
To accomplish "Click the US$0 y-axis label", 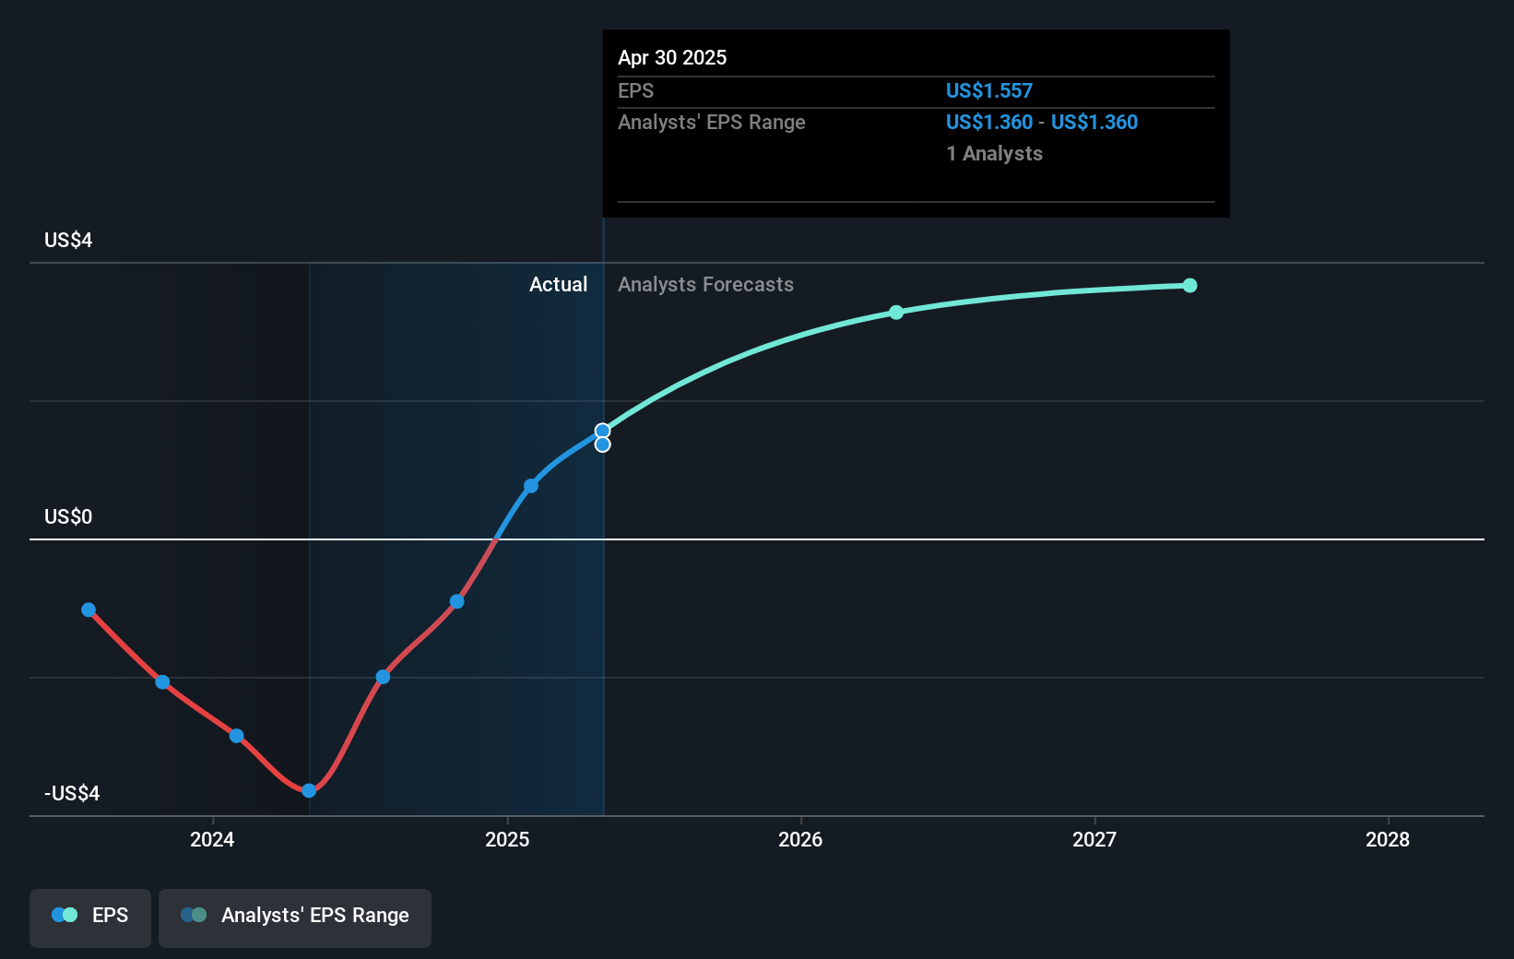I will [68, 517].
